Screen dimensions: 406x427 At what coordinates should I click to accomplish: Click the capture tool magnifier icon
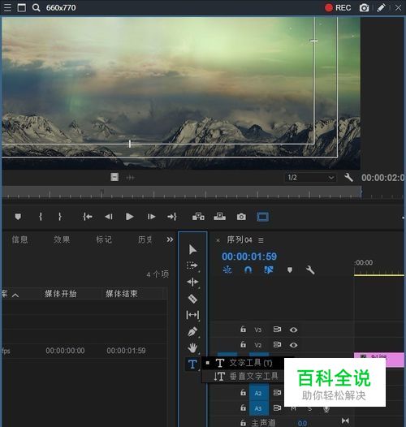pyautogui.click(x=36, y=7)
